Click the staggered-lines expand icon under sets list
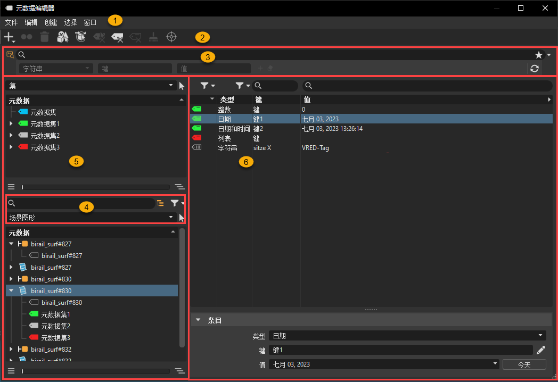The image size is (558, 382). coord(180,187)
